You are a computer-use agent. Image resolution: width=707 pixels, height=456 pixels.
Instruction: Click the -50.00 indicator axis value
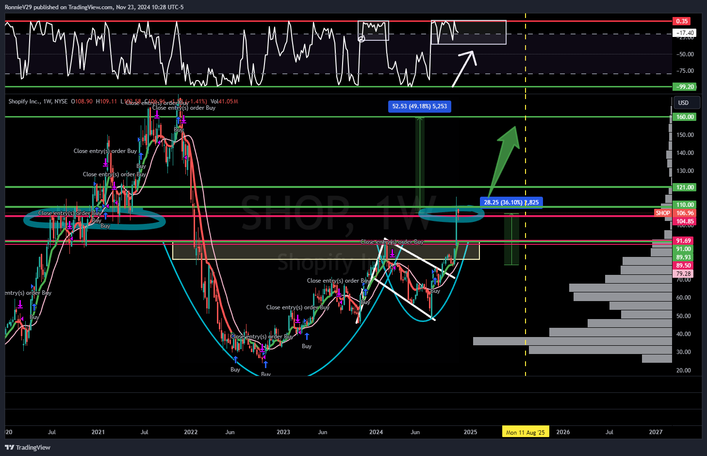tap(685, 54)
